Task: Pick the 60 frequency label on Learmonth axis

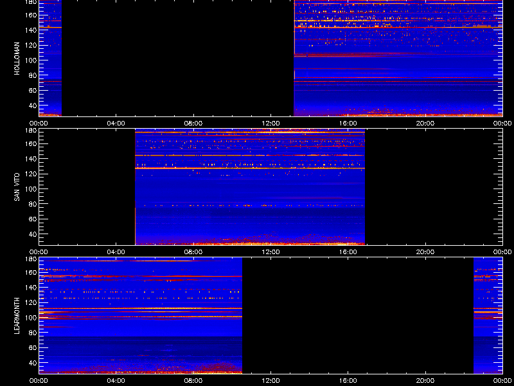Action: 33,347
